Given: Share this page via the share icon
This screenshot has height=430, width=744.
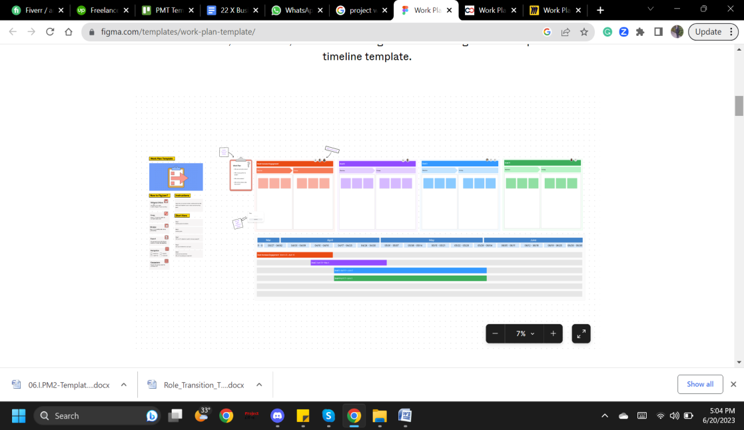Looking at the screenshot, I should 565,32.
